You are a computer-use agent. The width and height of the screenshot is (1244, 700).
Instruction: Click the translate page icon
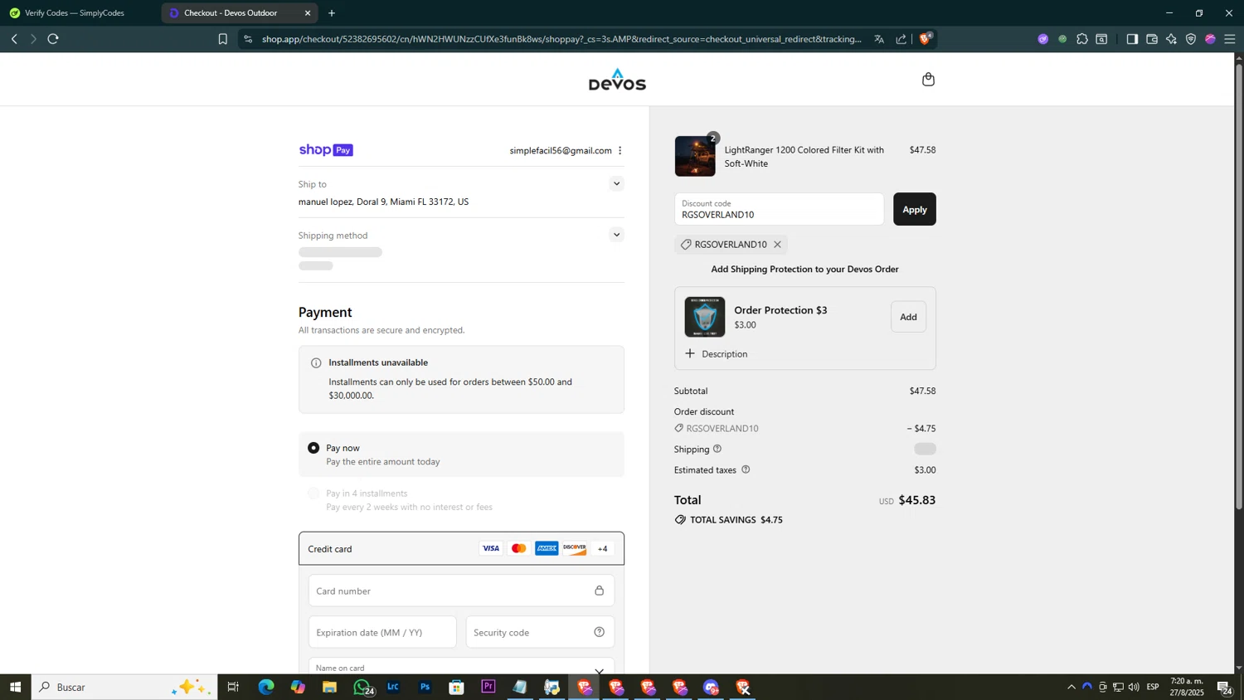tap(879, 39)
